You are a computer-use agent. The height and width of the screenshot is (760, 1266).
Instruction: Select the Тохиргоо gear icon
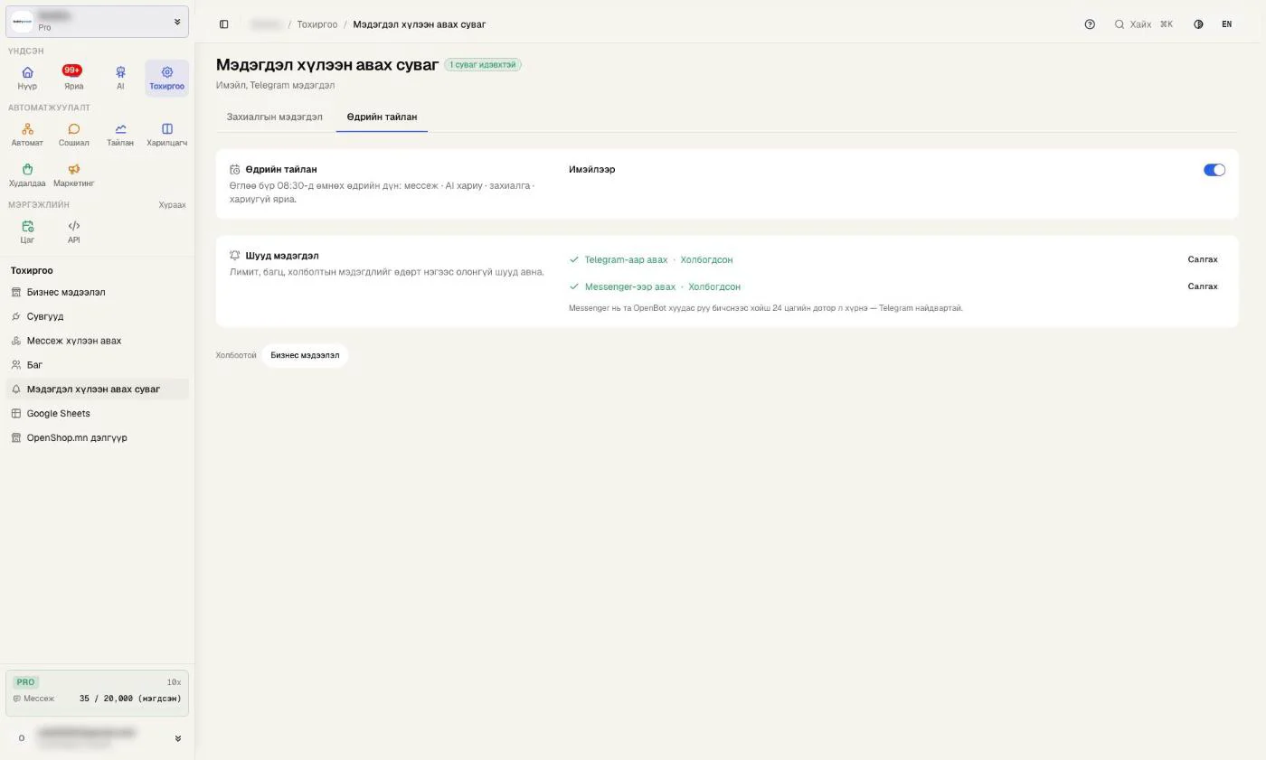point(166,78)
